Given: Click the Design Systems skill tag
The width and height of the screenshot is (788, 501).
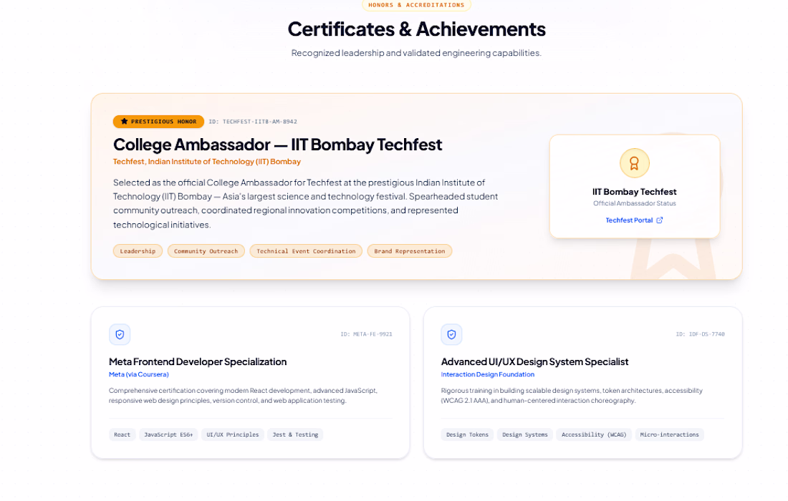Looking at the screenshot, I should tap(525, 434).
